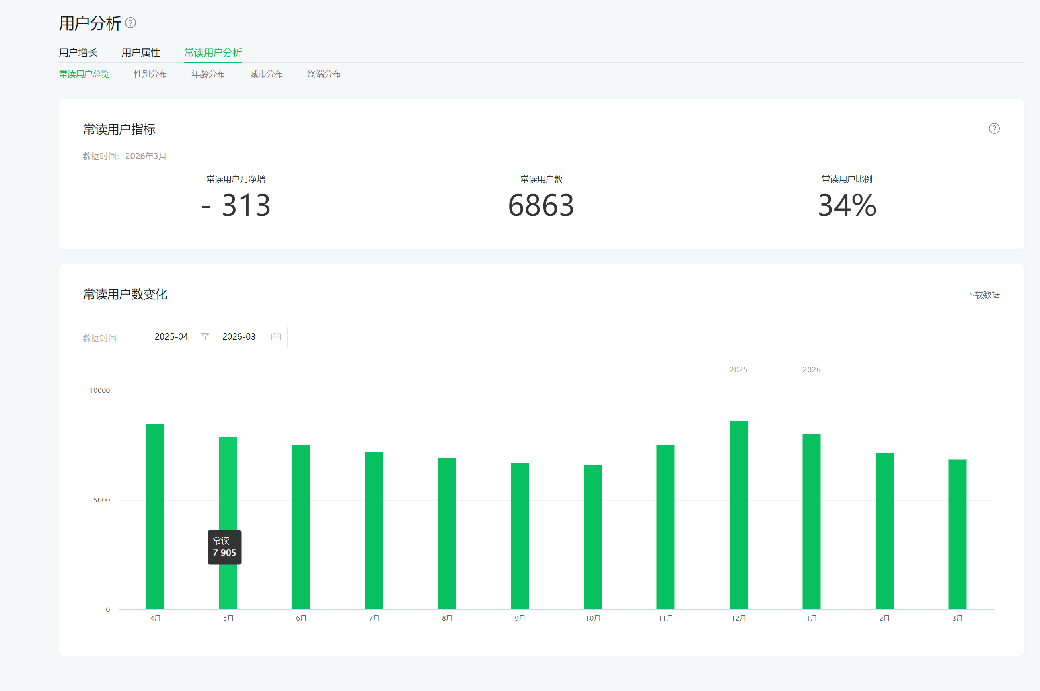This screenshot has width=1040, height=691.
Task: Switch to 用户增长 tab
Action: click(78, 53)
